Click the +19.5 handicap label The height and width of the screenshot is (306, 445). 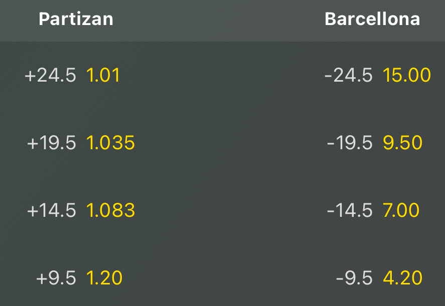(52, 143)
